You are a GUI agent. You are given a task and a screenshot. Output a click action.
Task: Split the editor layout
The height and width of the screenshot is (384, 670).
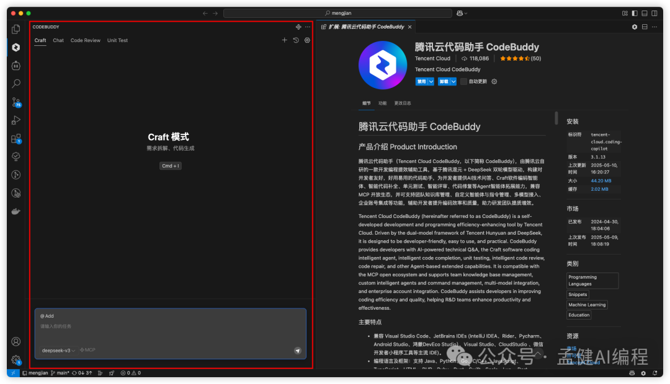coord(645,27)
